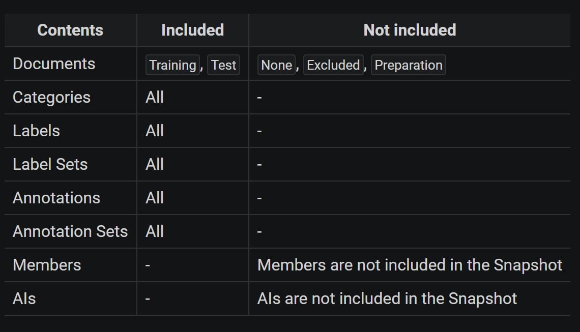The image size is (580, 332).
Task: Click the All cell in Categories row
Action: pos(155,98)
